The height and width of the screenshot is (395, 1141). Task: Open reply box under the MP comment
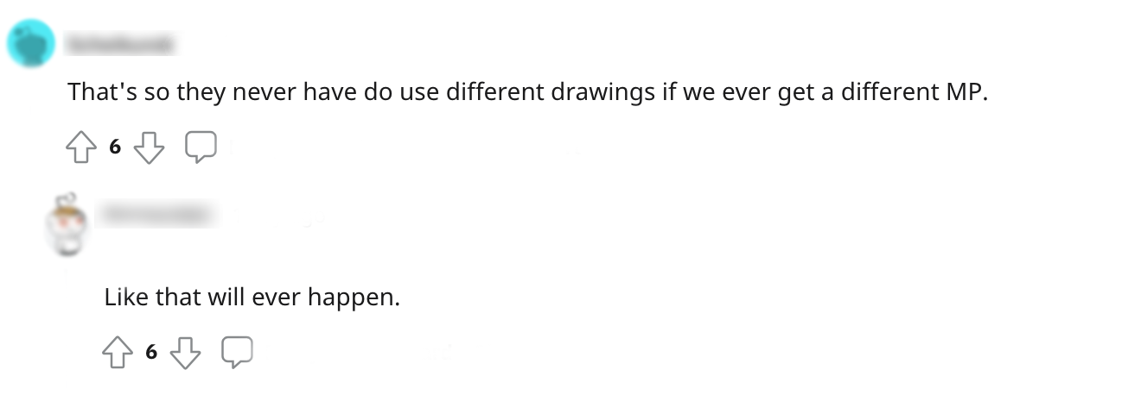click(x=201, y=147)
